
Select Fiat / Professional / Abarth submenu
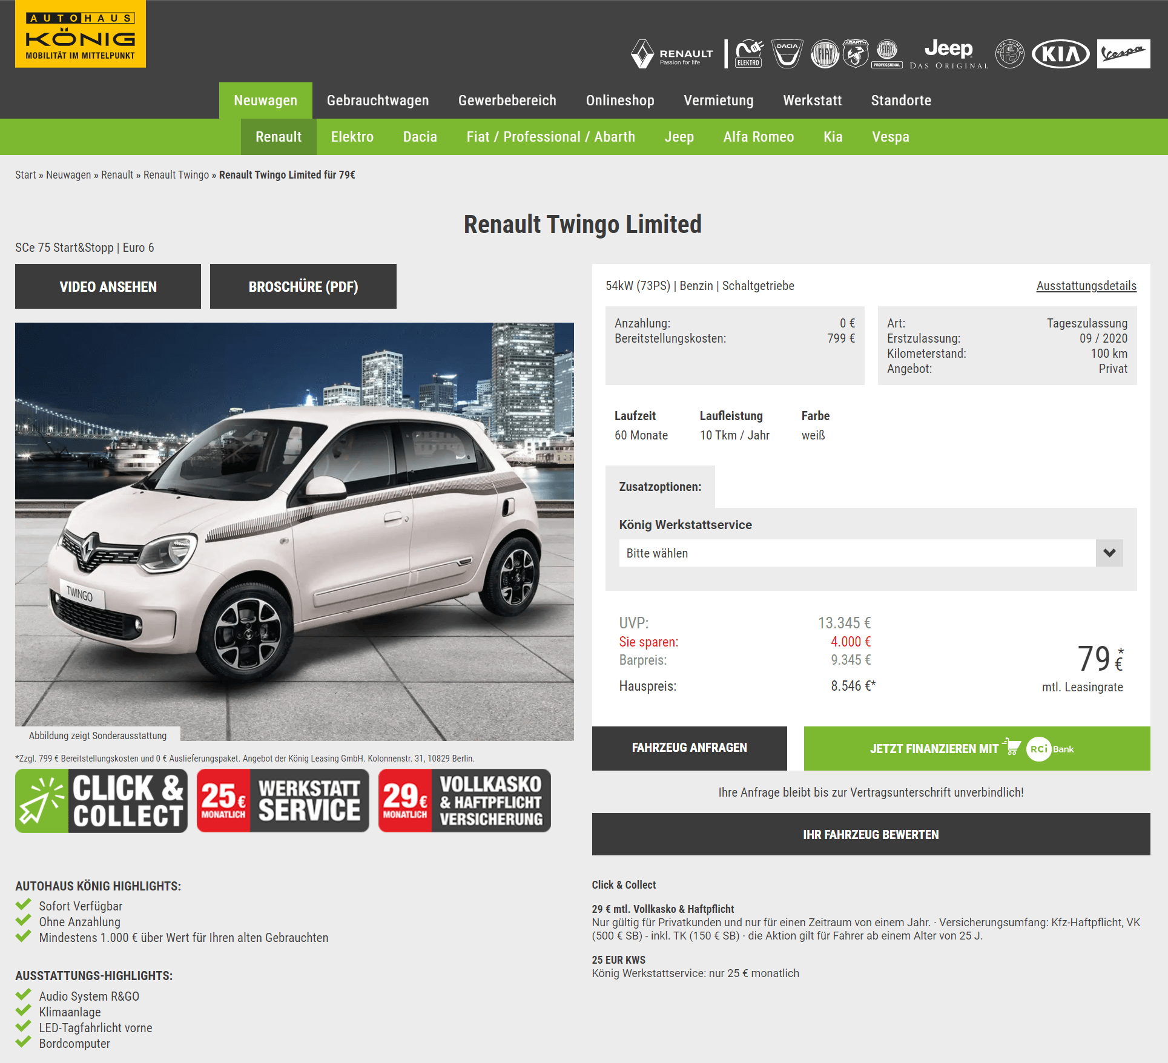point(551,137)
